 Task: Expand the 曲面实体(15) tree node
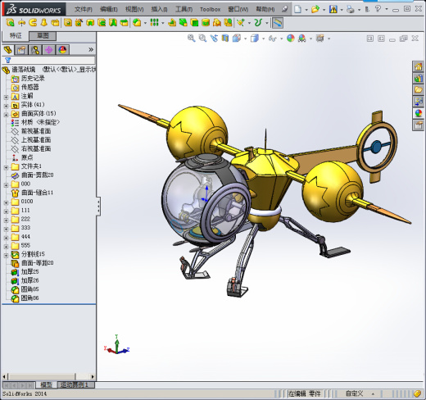coord(7,115)
